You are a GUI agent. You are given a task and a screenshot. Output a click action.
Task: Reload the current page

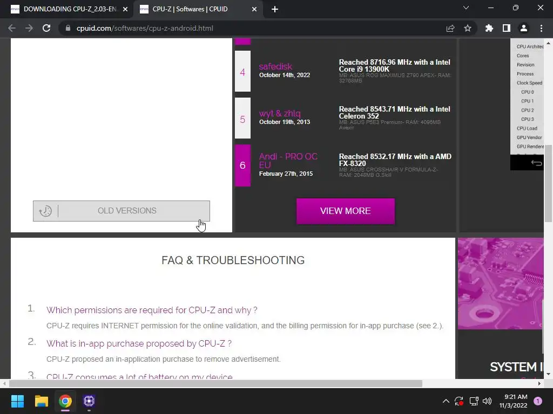46,28
